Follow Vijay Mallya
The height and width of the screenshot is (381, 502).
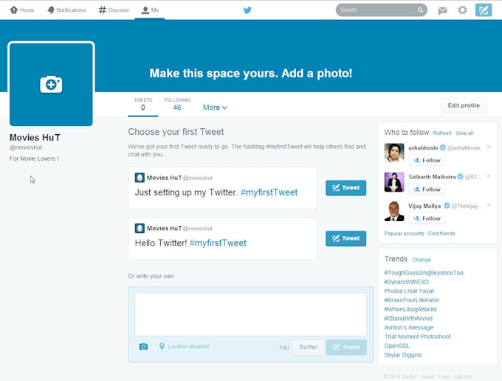[427, 218]
